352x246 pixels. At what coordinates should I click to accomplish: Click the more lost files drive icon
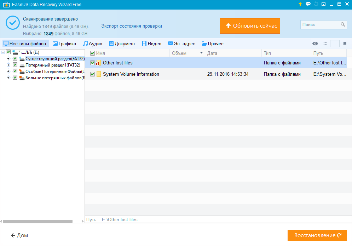(22, 78)
